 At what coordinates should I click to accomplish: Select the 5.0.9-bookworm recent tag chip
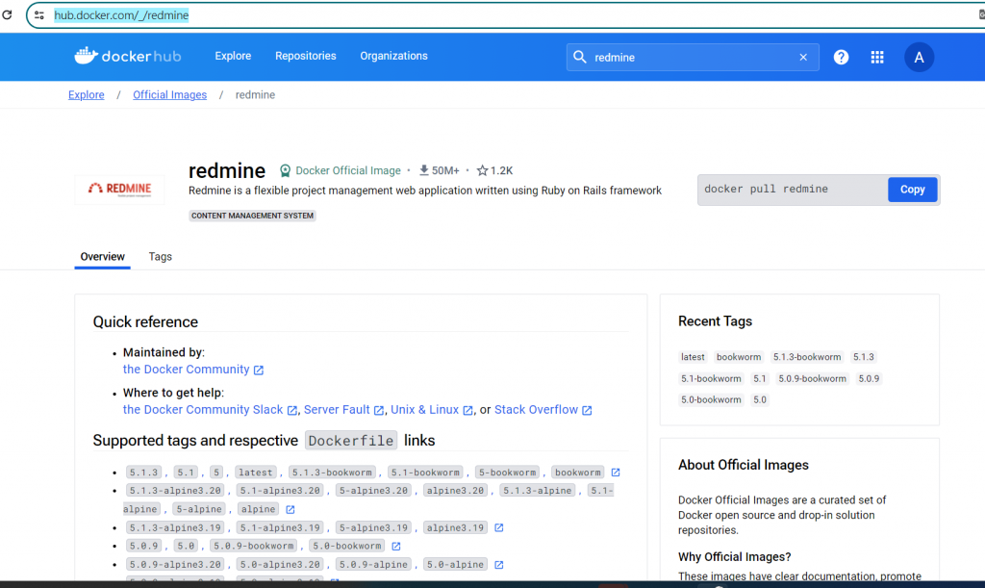click(812, 379)
